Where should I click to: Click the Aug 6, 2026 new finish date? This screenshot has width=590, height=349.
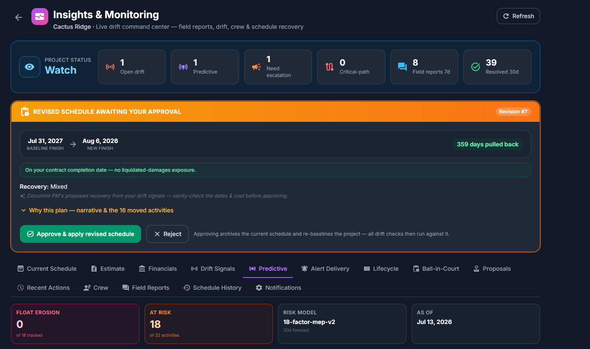(x=100, y=141)
